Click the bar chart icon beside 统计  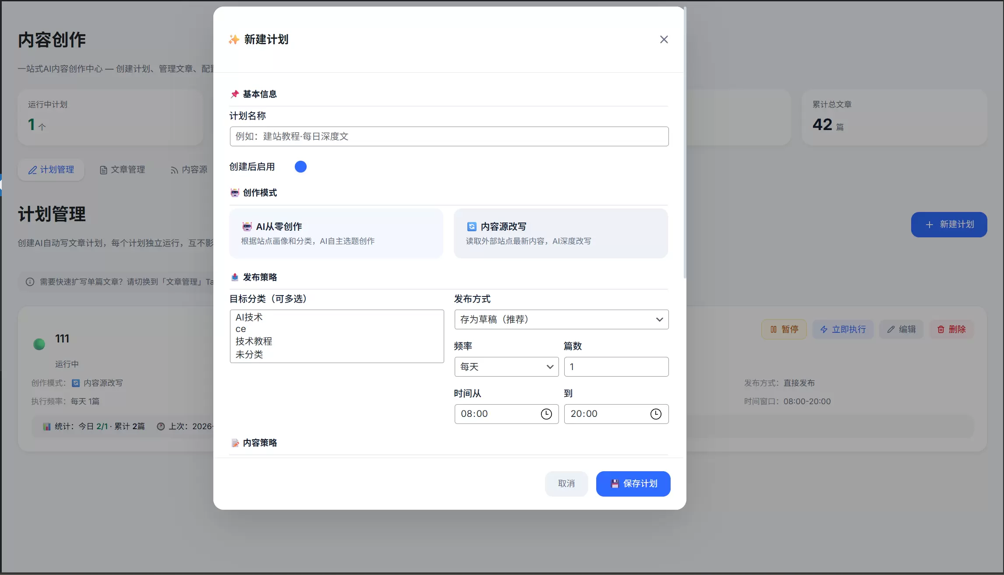[47, 427]
